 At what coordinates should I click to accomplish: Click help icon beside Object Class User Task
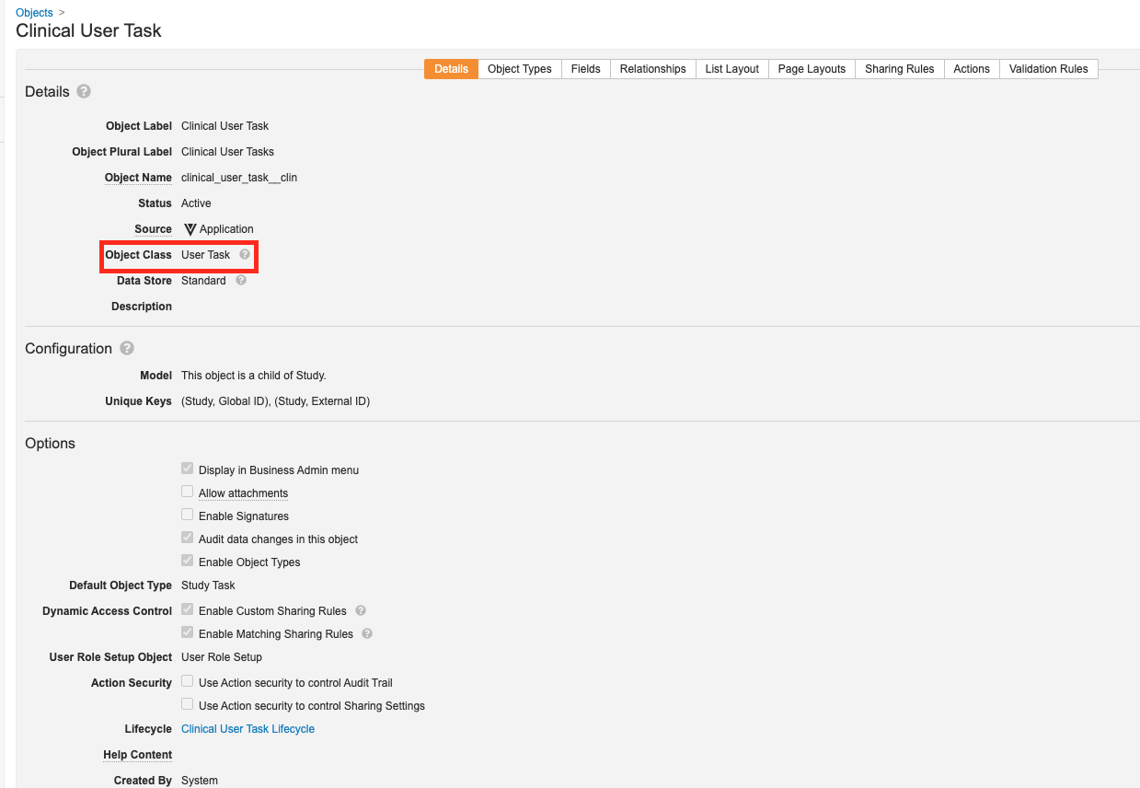(245, 254)
